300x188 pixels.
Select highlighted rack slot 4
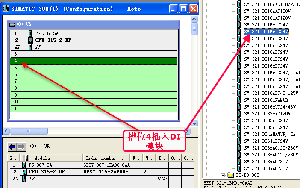tap(94, 61)
